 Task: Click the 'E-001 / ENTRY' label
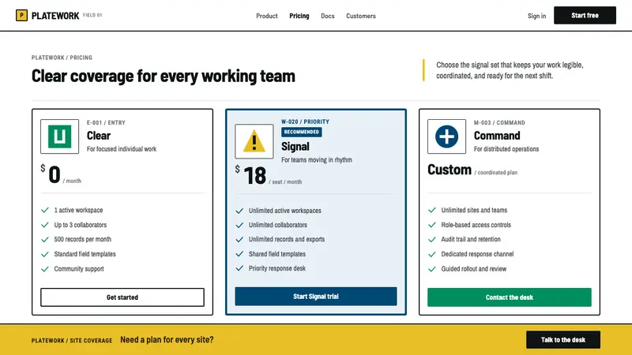point(106,123)
